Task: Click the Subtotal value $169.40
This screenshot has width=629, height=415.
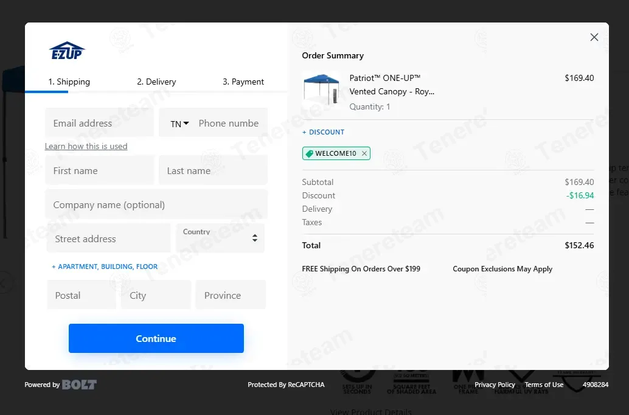Action: [579, 182]
